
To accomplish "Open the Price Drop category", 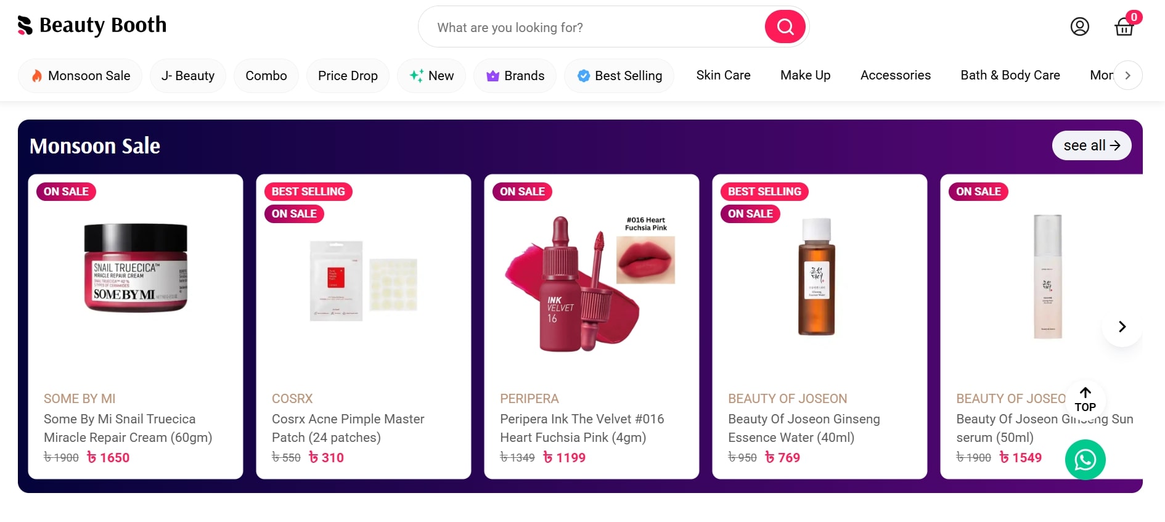I will click(x=348, y=76).
